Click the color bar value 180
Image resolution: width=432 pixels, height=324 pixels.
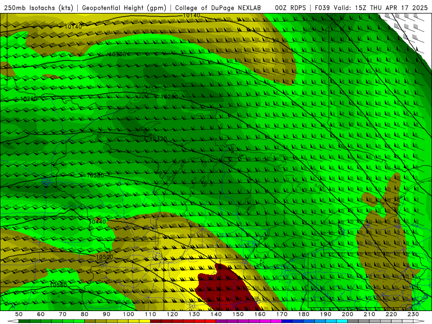(303, 314)
